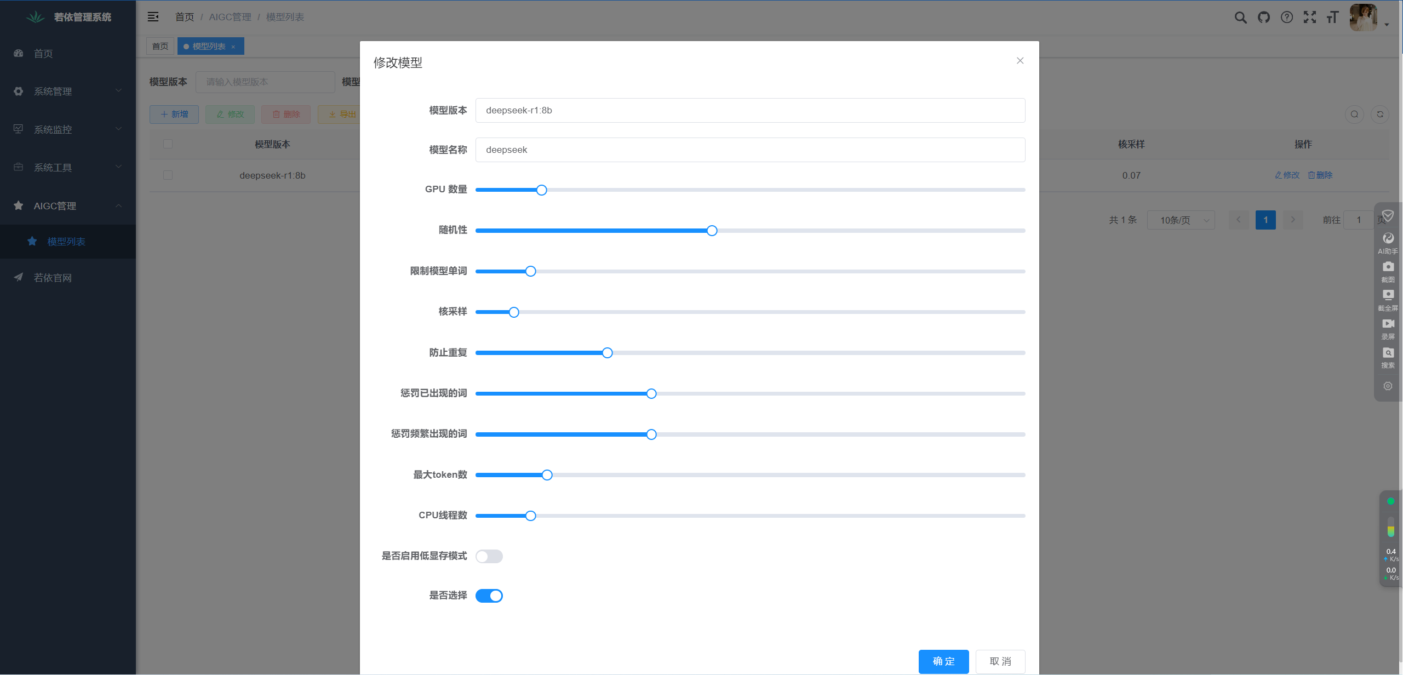Close the 修改模型 dialog with the X icon

point(1020,61)
